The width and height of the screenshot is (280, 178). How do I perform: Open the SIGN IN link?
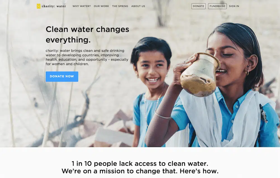[x=234, y=6]
